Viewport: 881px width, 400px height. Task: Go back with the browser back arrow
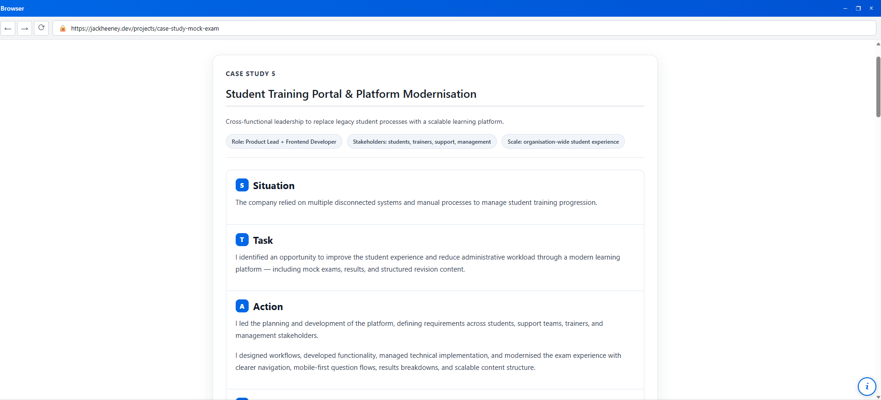pos(8,28)
